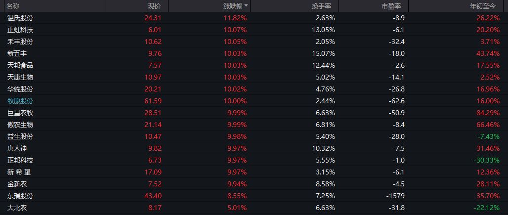This screenshot has height=215, width=508.
Task: Click on 巨星农牧 stock name
Action: [x=20, y=113]
